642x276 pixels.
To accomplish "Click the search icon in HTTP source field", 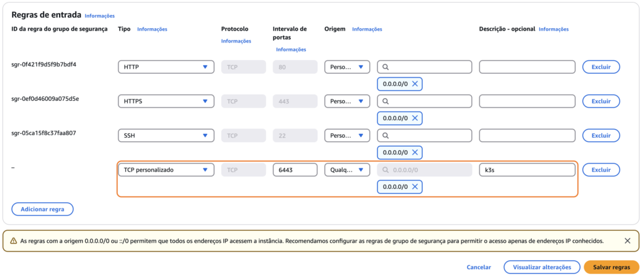I will tap(386, 67).
